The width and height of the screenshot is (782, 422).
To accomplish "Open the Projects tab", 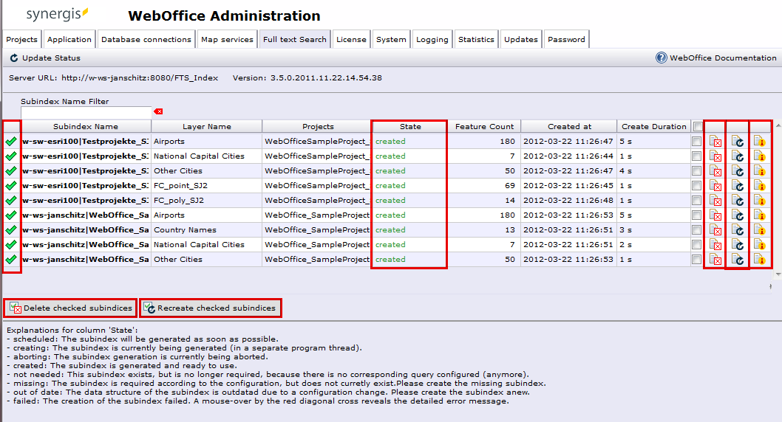I will 21,39.
